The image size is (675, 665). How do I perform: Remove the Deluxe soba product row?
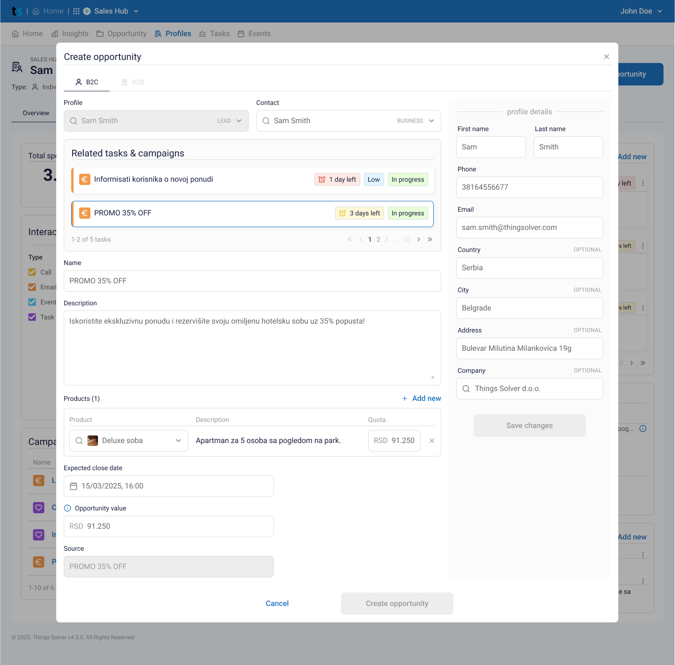point(432,441)
